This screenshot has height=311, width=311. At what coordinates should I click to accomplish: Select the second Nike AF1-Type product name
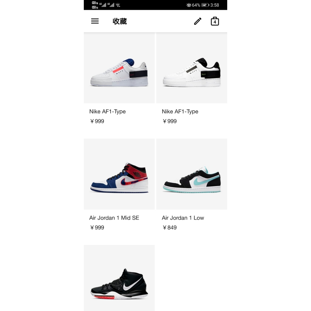pos(180,111)
